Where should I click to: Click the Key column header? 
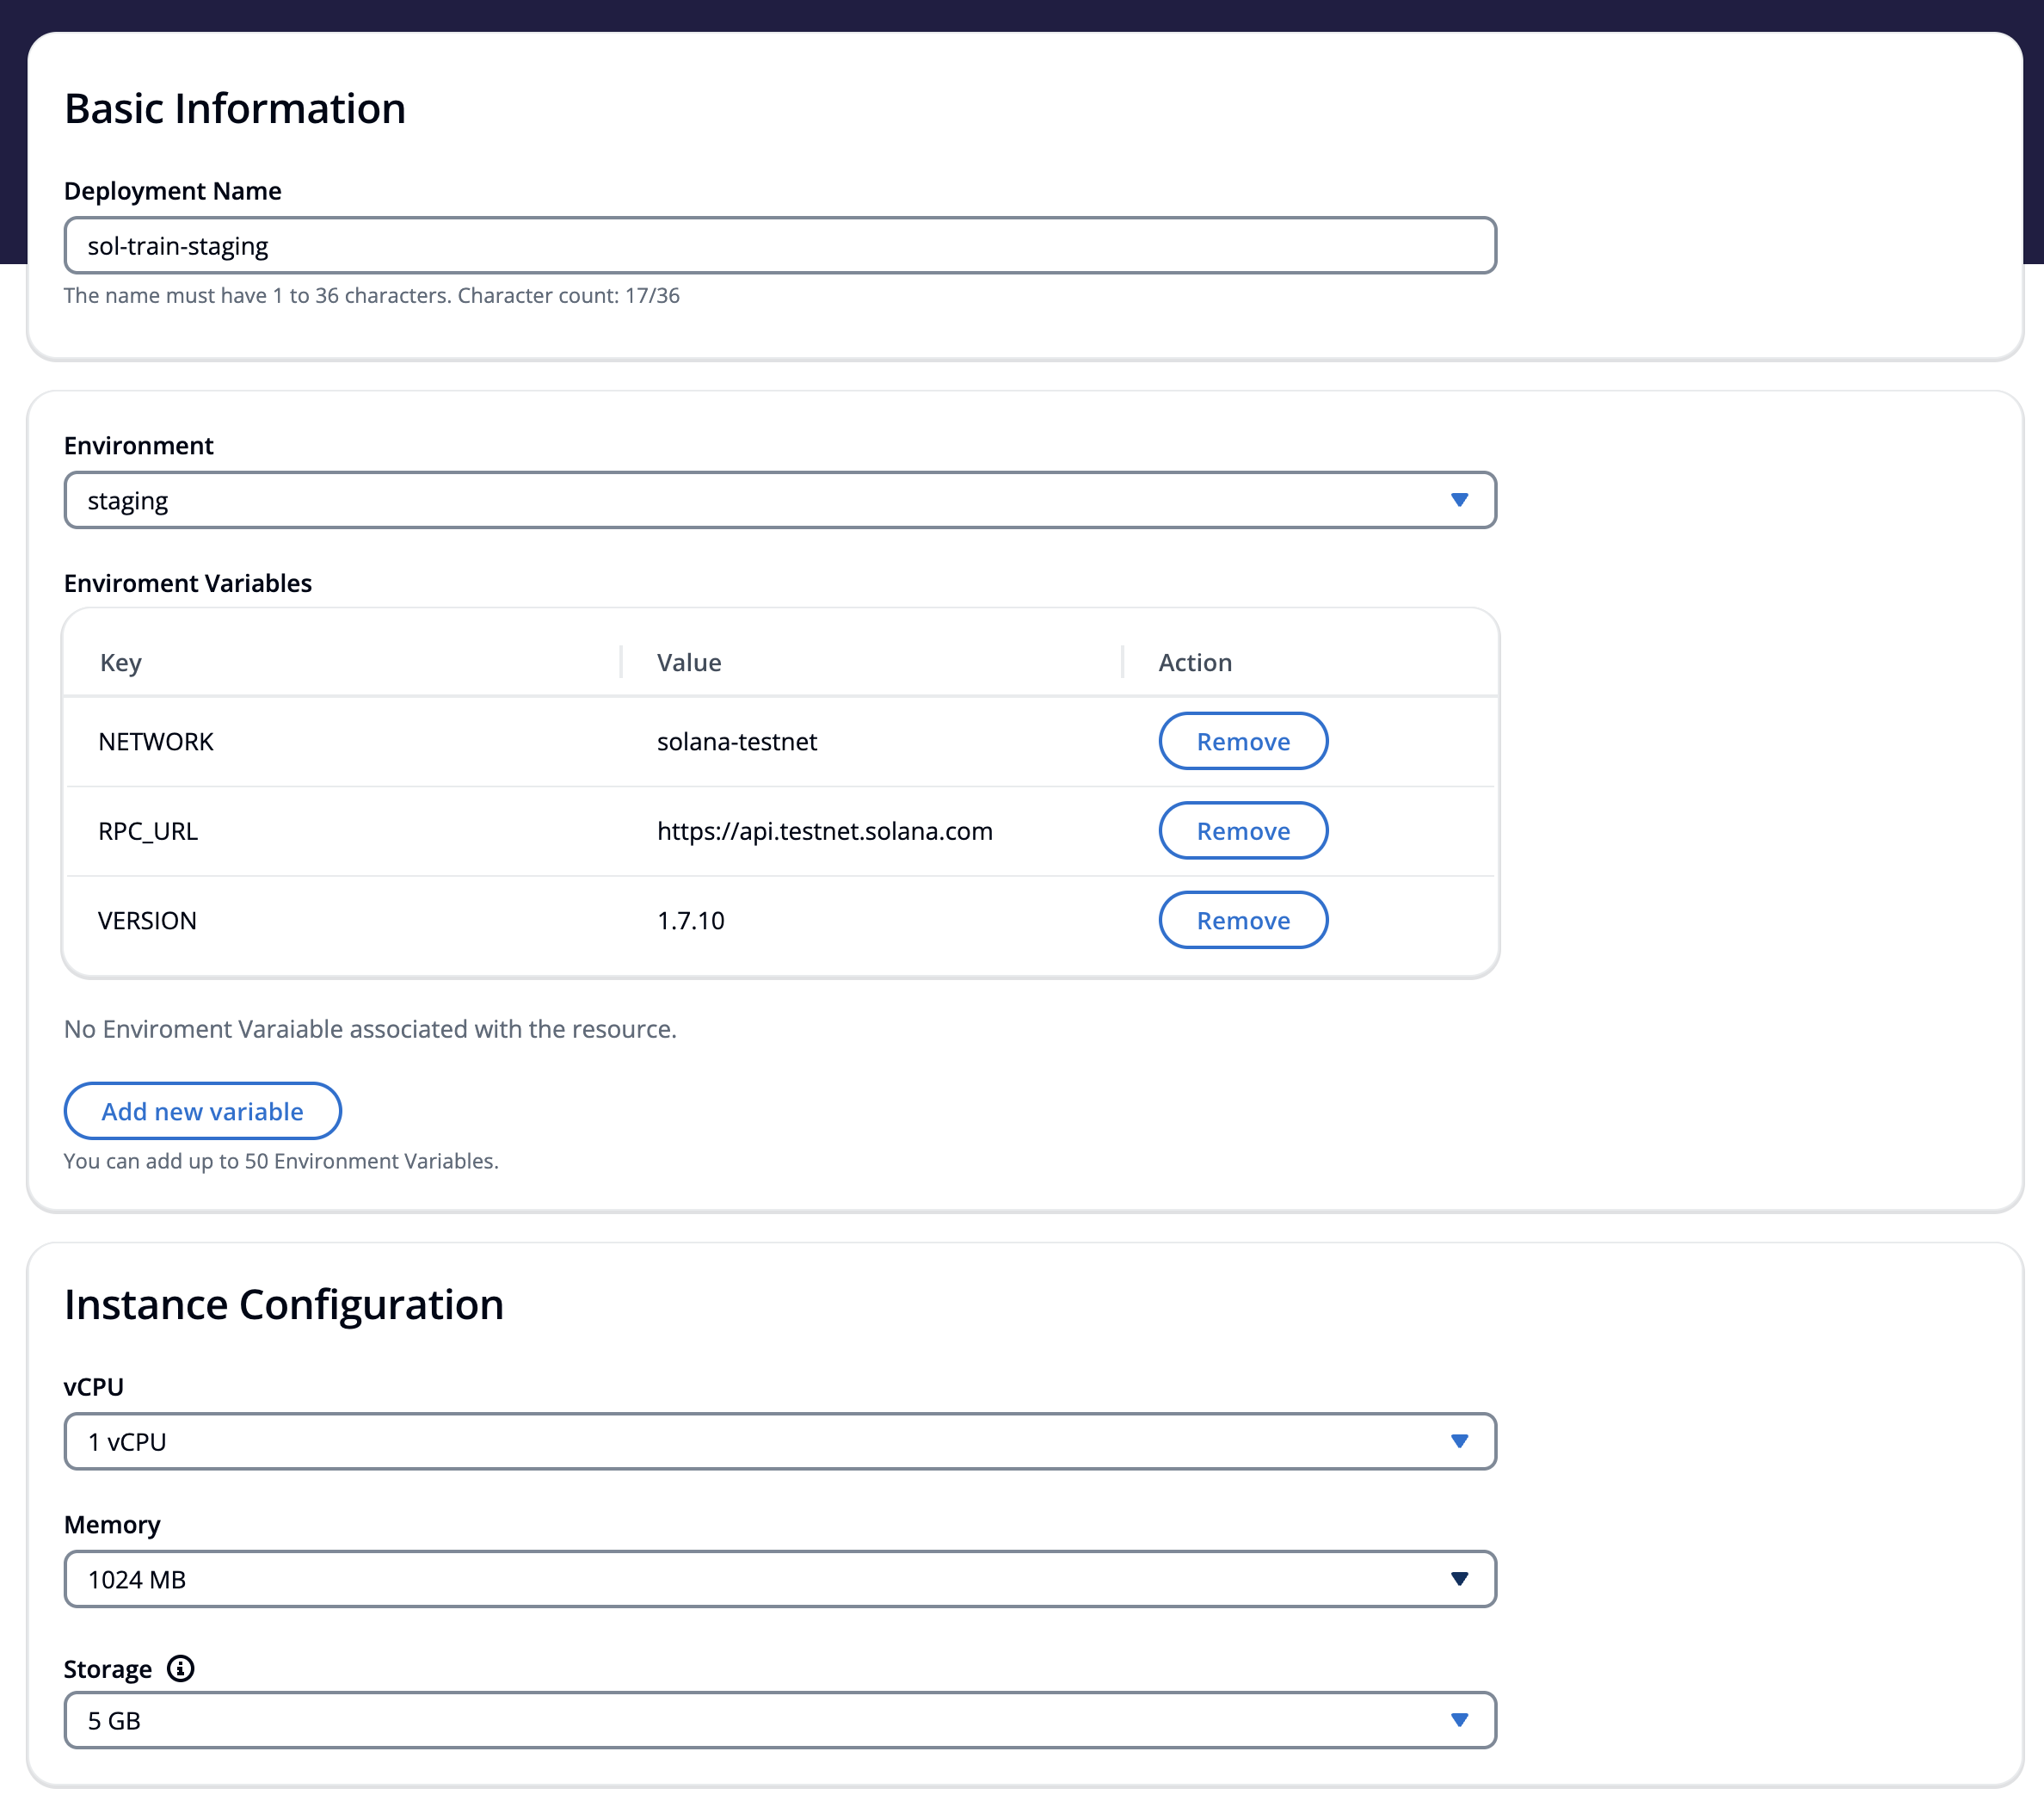pyautogui.click(x=121, y=663)
